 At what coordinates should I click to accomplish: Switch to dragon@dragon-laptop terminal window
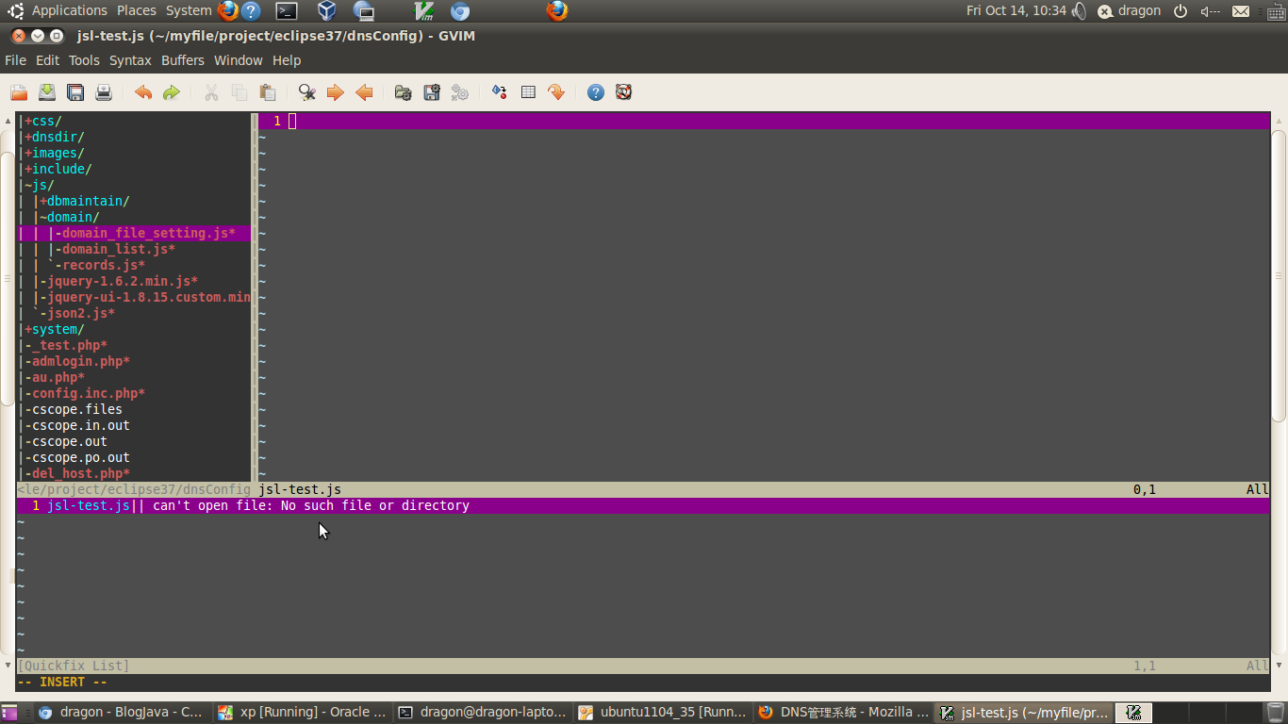point(483,713)
